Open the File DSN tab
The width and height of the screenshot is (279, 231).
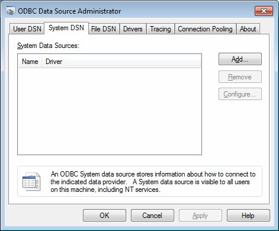(x=104, y=29)
